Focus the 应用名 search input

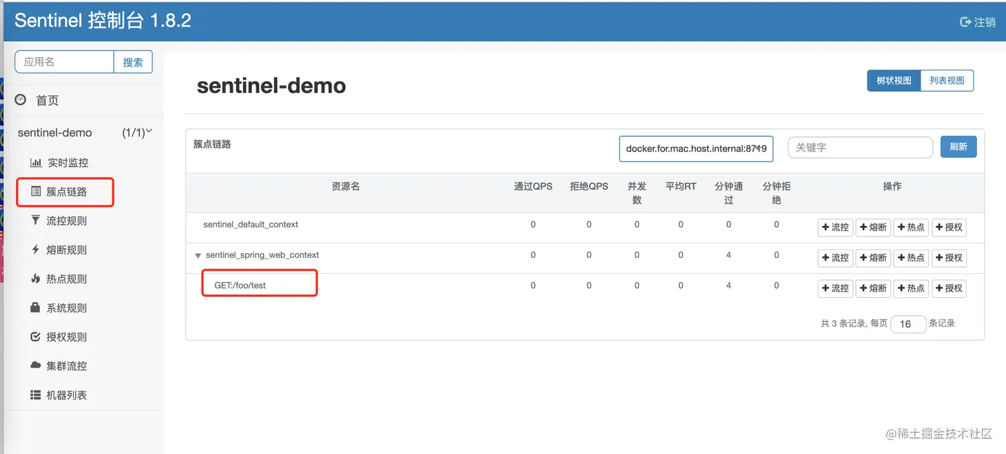(x=65, y=62)
